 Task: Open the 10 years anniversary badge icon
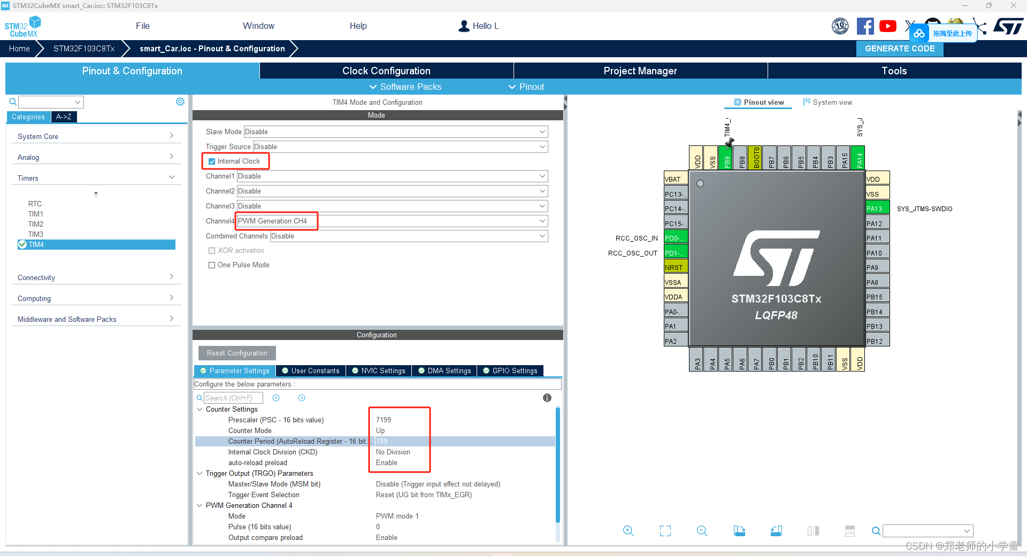840,26
